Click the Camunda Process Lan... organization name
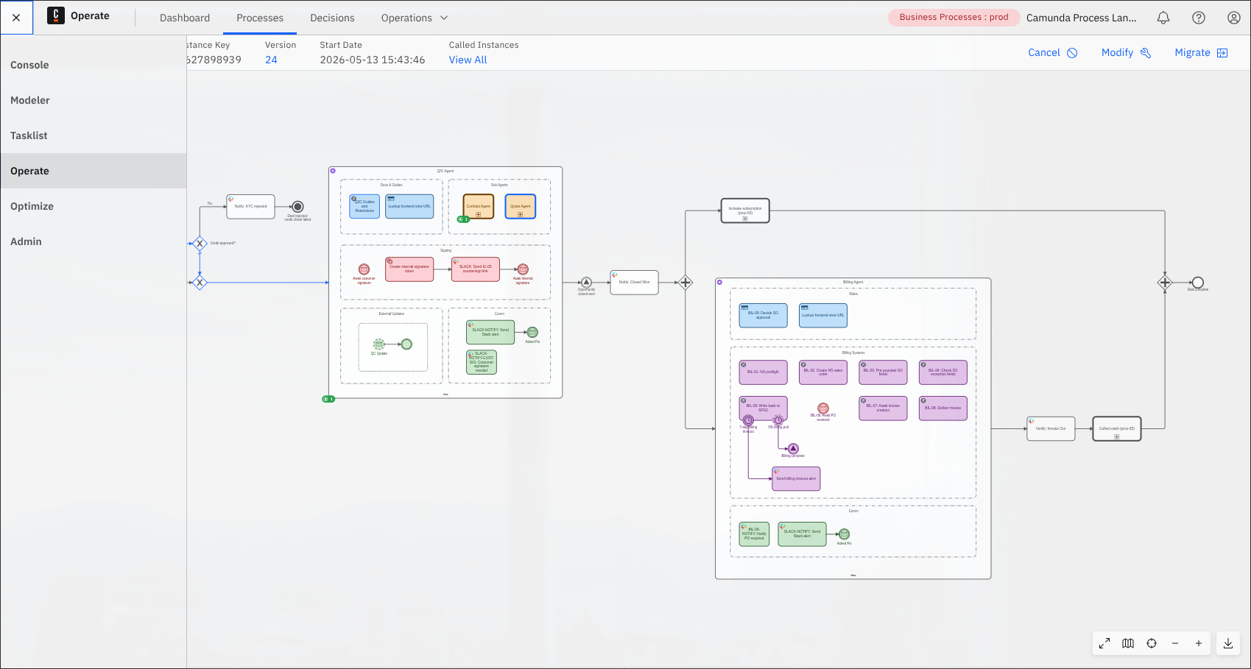1251x669 pixels. click(1082, 18)
